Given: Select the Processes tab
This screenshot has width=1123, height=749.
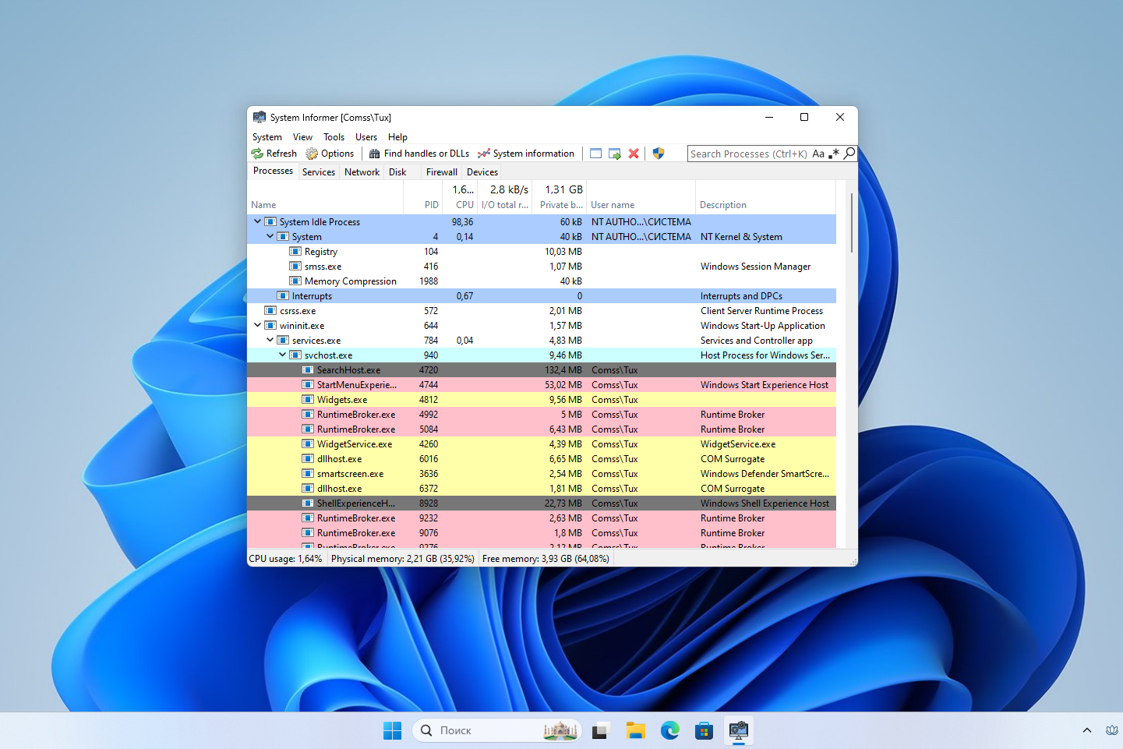Looking at the screenshot, I should [274, 171].
